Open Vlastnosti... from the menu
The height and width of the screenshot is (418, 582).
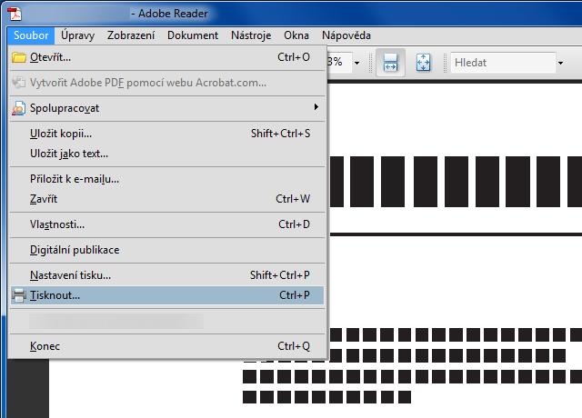click(x=167, y=224)
